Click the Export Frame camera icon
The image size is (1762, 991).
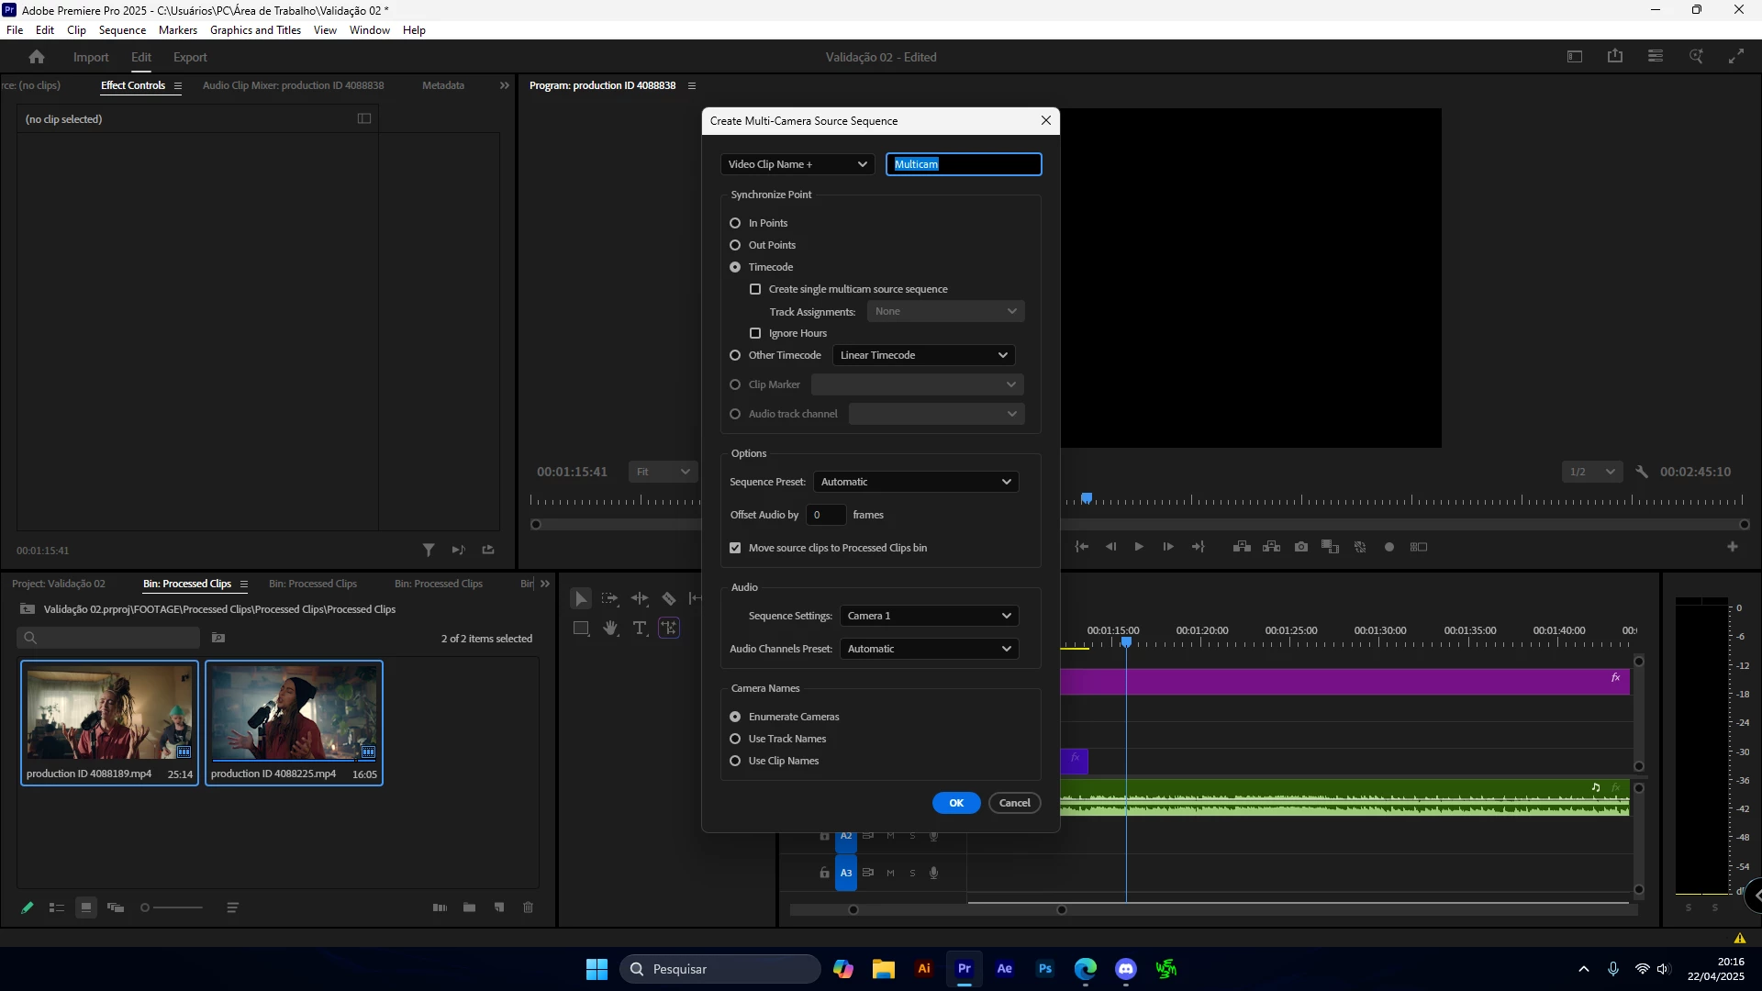(1301, 547)
